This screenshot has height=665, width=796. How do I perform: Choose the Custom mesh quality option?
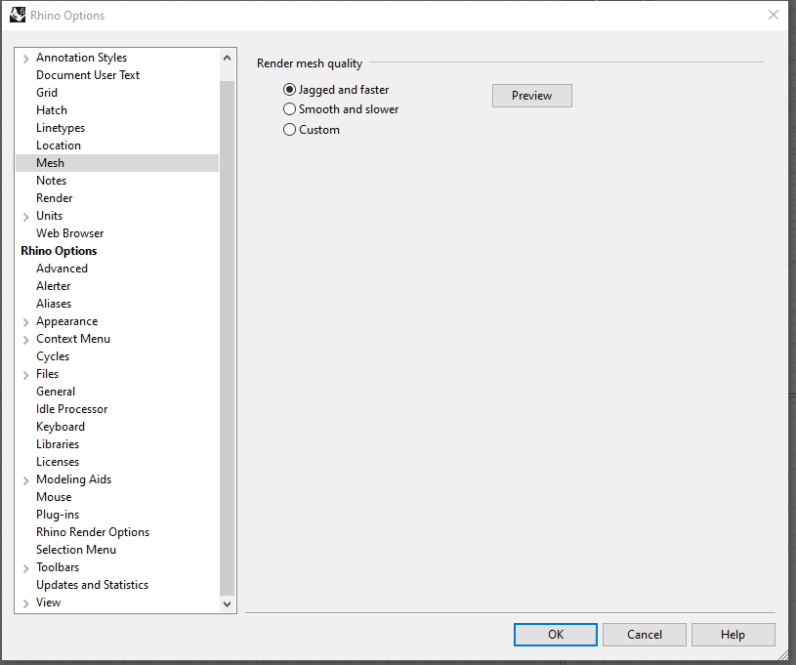click(x=312, y=130)
